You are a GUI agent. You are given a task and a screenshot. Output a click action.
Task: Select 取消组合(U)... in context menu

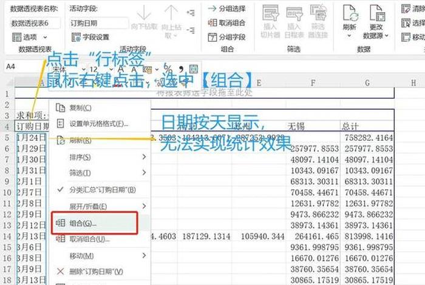(x=99, y=240)
